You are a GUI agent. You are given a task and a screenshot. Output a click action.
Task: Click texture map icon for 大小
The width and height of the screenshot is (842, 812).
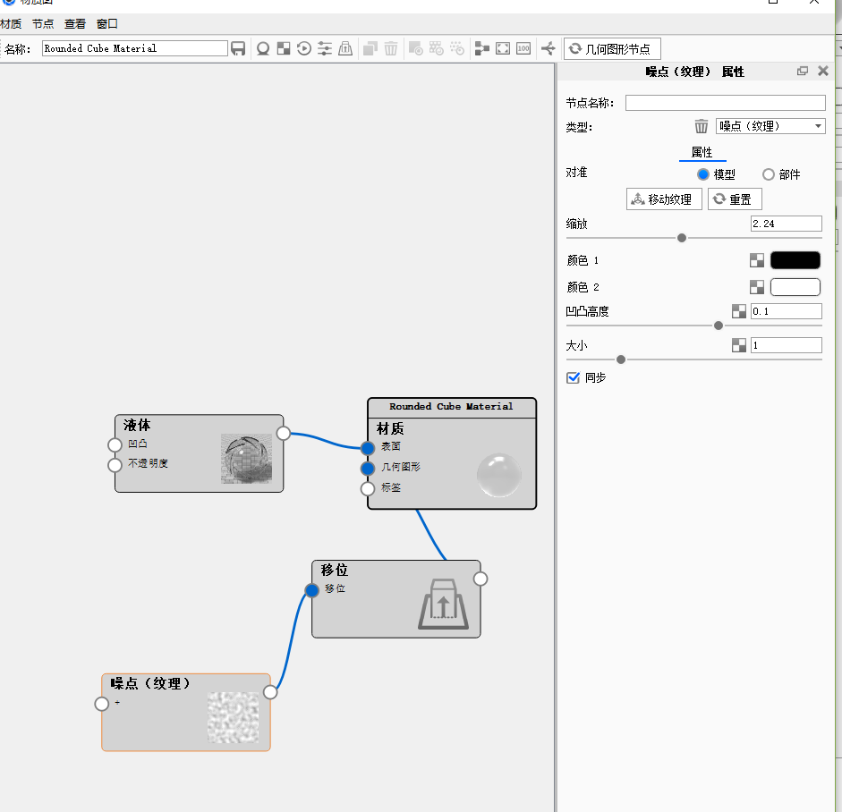click(x=739, y=345)
